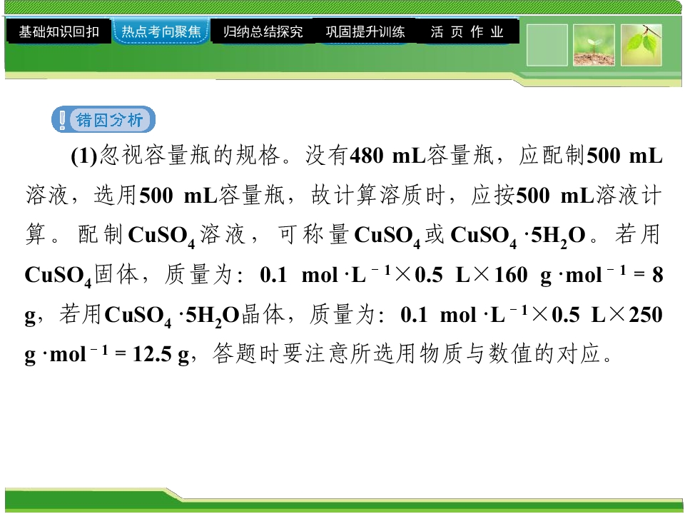Click the = 8 result at line end
685x514 pixels.
[649, 275]
